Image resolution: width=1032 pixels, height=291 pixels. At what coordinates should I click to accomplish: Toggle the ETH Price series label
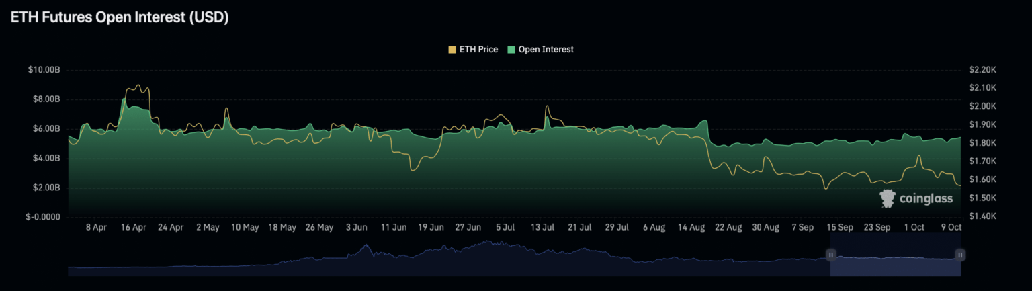[478, 50]
